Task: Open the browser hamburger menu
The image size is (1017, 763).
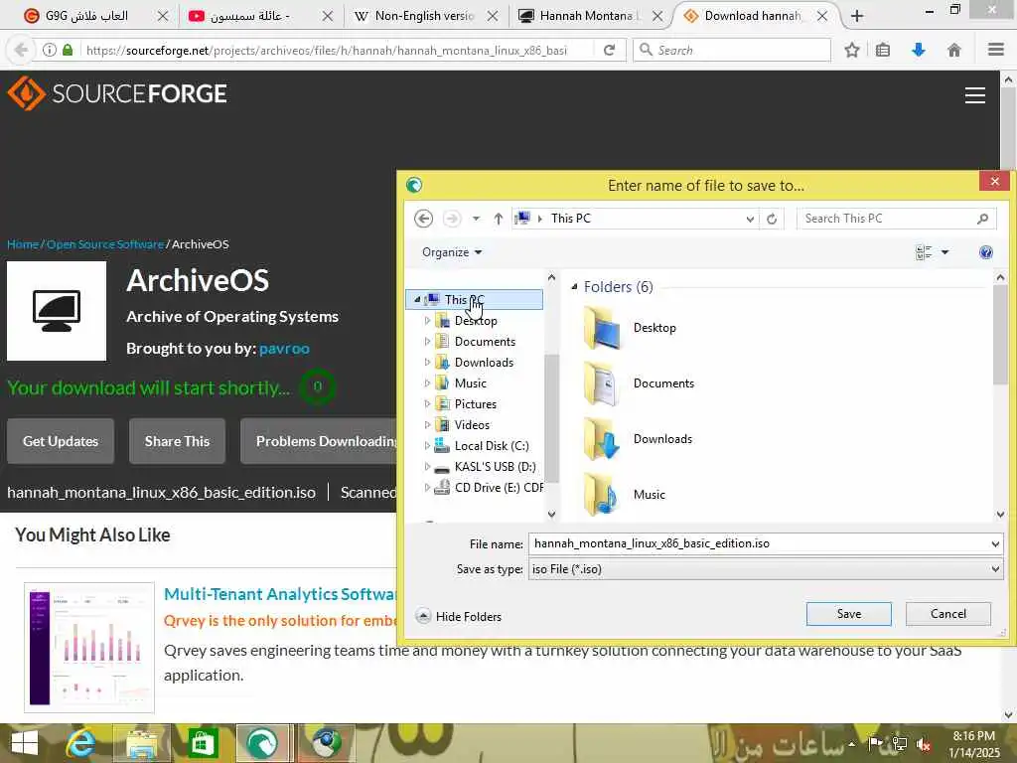Action: click(x=995, y=50)
